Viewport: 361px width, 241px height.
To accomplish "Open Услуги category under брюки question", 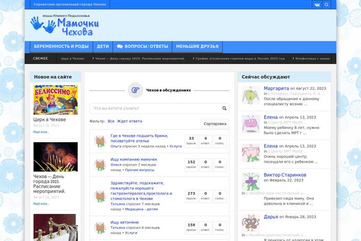I will click(176, 146).
